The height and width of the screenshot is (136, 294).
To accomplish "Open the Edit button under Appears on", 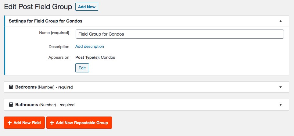I will pyautogui.click(x=82, y=68).
